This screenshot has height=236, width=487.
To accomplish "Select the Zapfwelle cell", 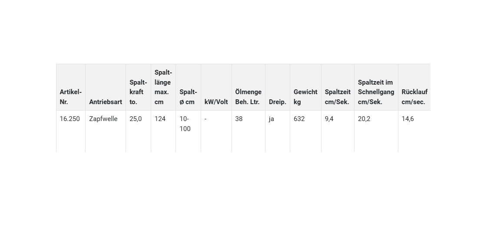I will point(103,119).
